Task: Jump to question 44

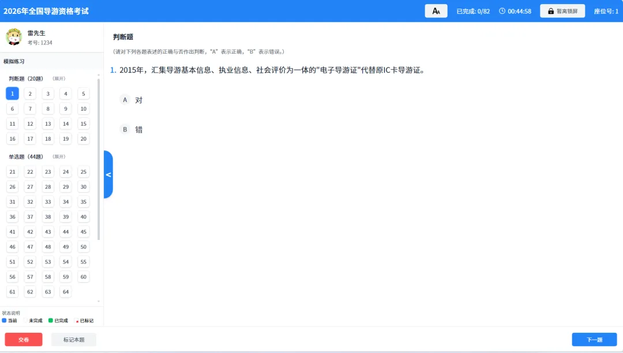Action: click(x=66, y=232)
